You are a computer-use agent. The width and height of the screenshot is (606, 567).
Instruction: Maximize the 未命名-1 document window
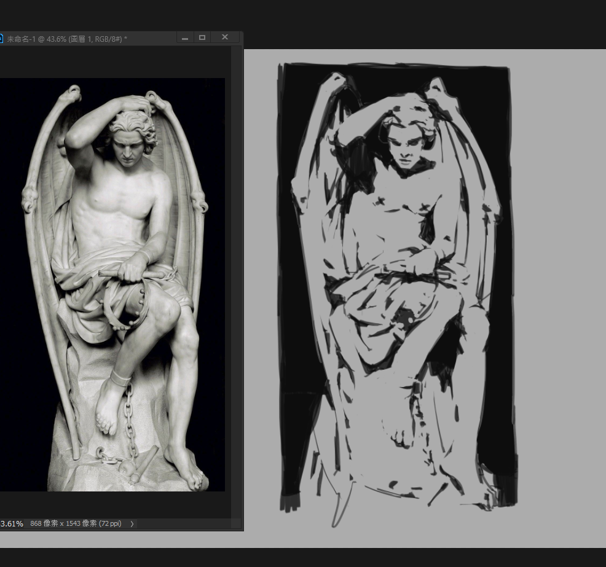coord(202,37)
